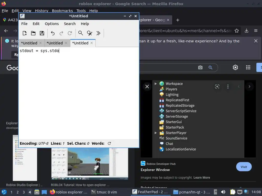Image resolution: width=262 pixels, height=196 pixels.
Task: Open the Roblox Studio Explorer thumbnail
Action: [x=25, y=158]
